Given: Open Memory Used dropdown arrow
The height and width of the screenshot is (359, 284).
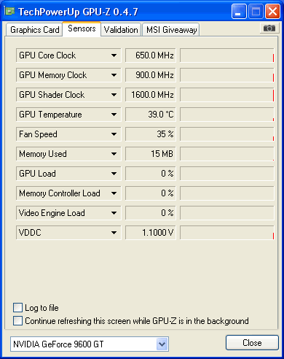Looking at the screenshot, I should coord(114,154).
